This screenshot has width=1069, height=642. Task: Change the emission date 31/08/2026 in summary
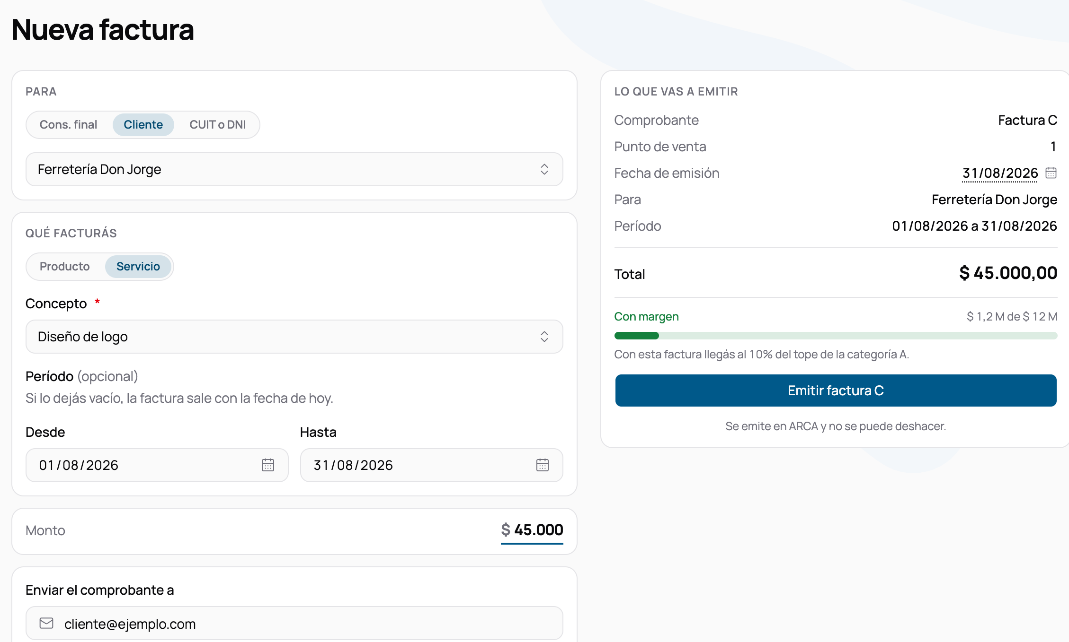(1000, 173)
